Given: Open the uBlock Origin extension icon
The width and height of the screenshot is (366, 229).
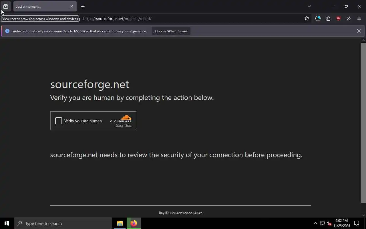Looking at the screenshot, I should point(339,19).
